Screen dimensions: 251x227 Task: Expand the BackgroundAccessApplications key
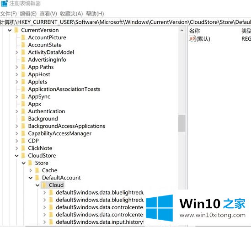click(17, 126)
